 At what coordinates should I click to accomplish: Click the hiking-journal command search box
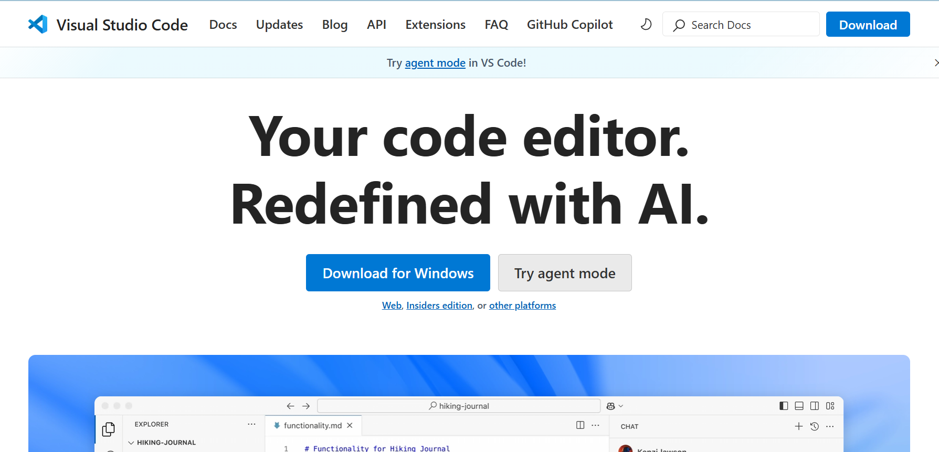(x=459, y=406)
